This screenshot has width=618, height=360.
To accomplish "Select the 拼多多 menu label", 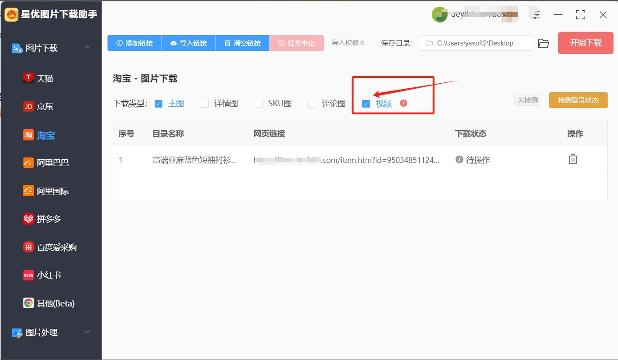I will coord(49,219).
